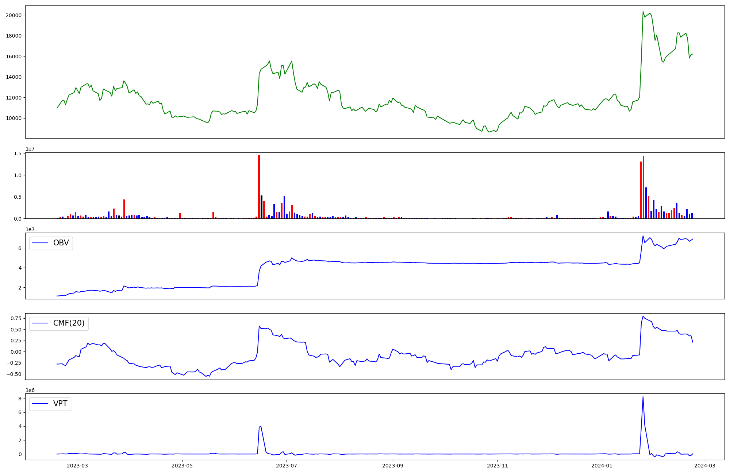Screen dimensions: 730x474
Task: Click the -0.50 tick on CMF axis
Action: (15, 374)
